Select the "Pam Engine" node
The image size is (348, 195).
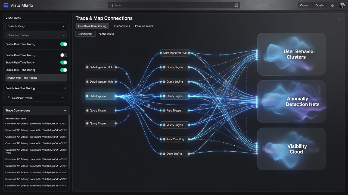[175, 110]
